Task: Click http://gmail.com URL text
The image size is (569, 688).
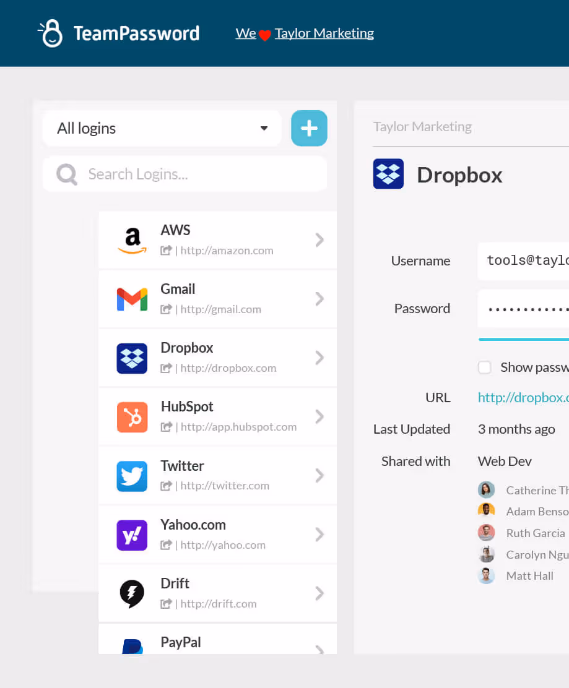Action: pos(221,309)
